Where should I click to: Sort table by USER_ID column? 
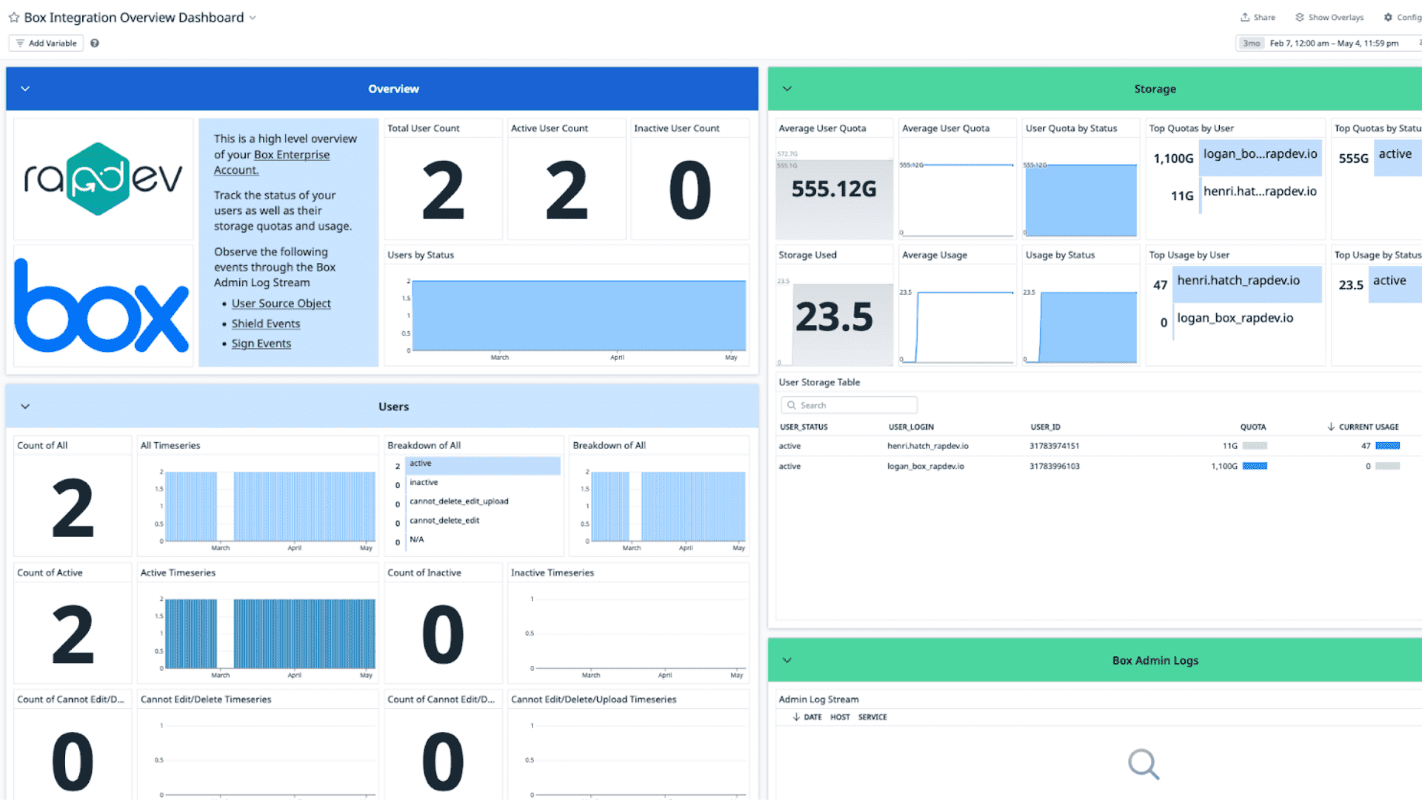[x=1045, y=427]
